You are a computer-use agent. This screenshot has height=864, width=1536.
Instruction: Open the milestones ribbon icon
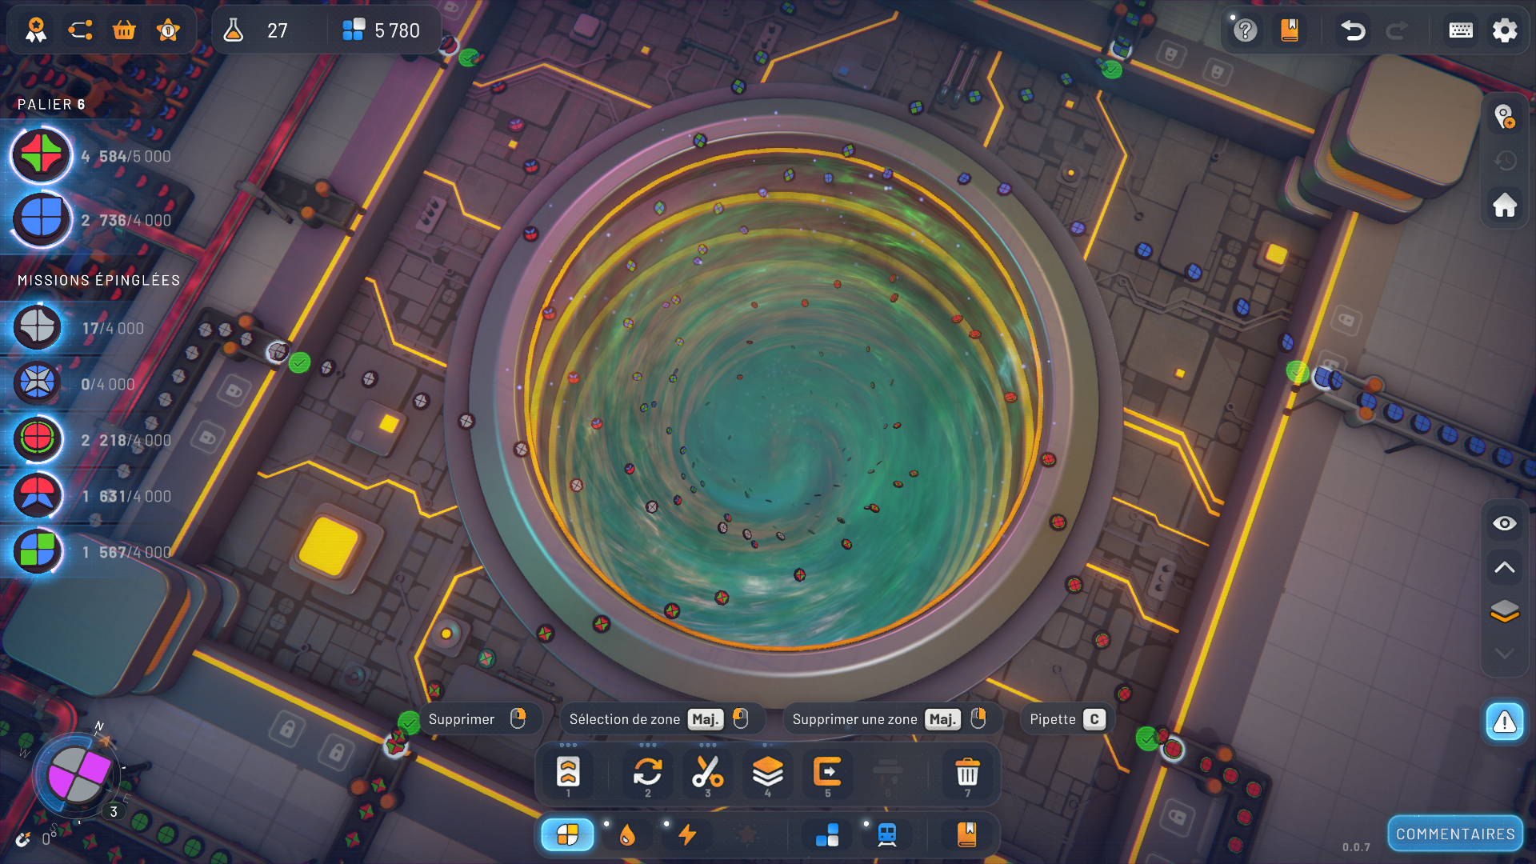click(x=36, y=30)
